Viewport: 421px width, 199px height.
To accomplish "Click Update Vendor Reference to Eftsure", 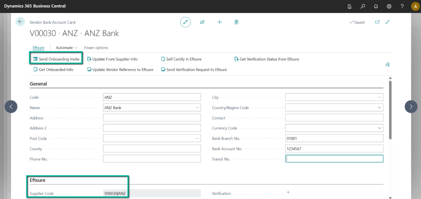I will click(x=120, y=69).
